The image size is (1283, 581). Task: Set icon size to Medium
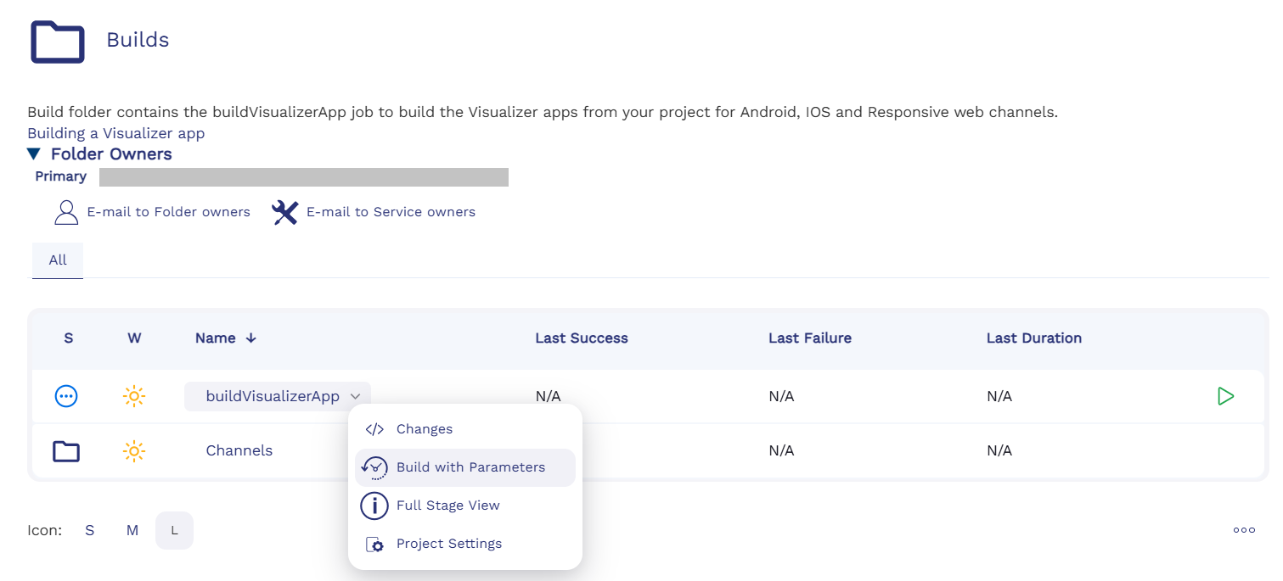pos(132,530)
